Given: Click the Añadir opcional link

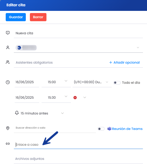Looking at the screenshot, I should click(x=124, y=63).
